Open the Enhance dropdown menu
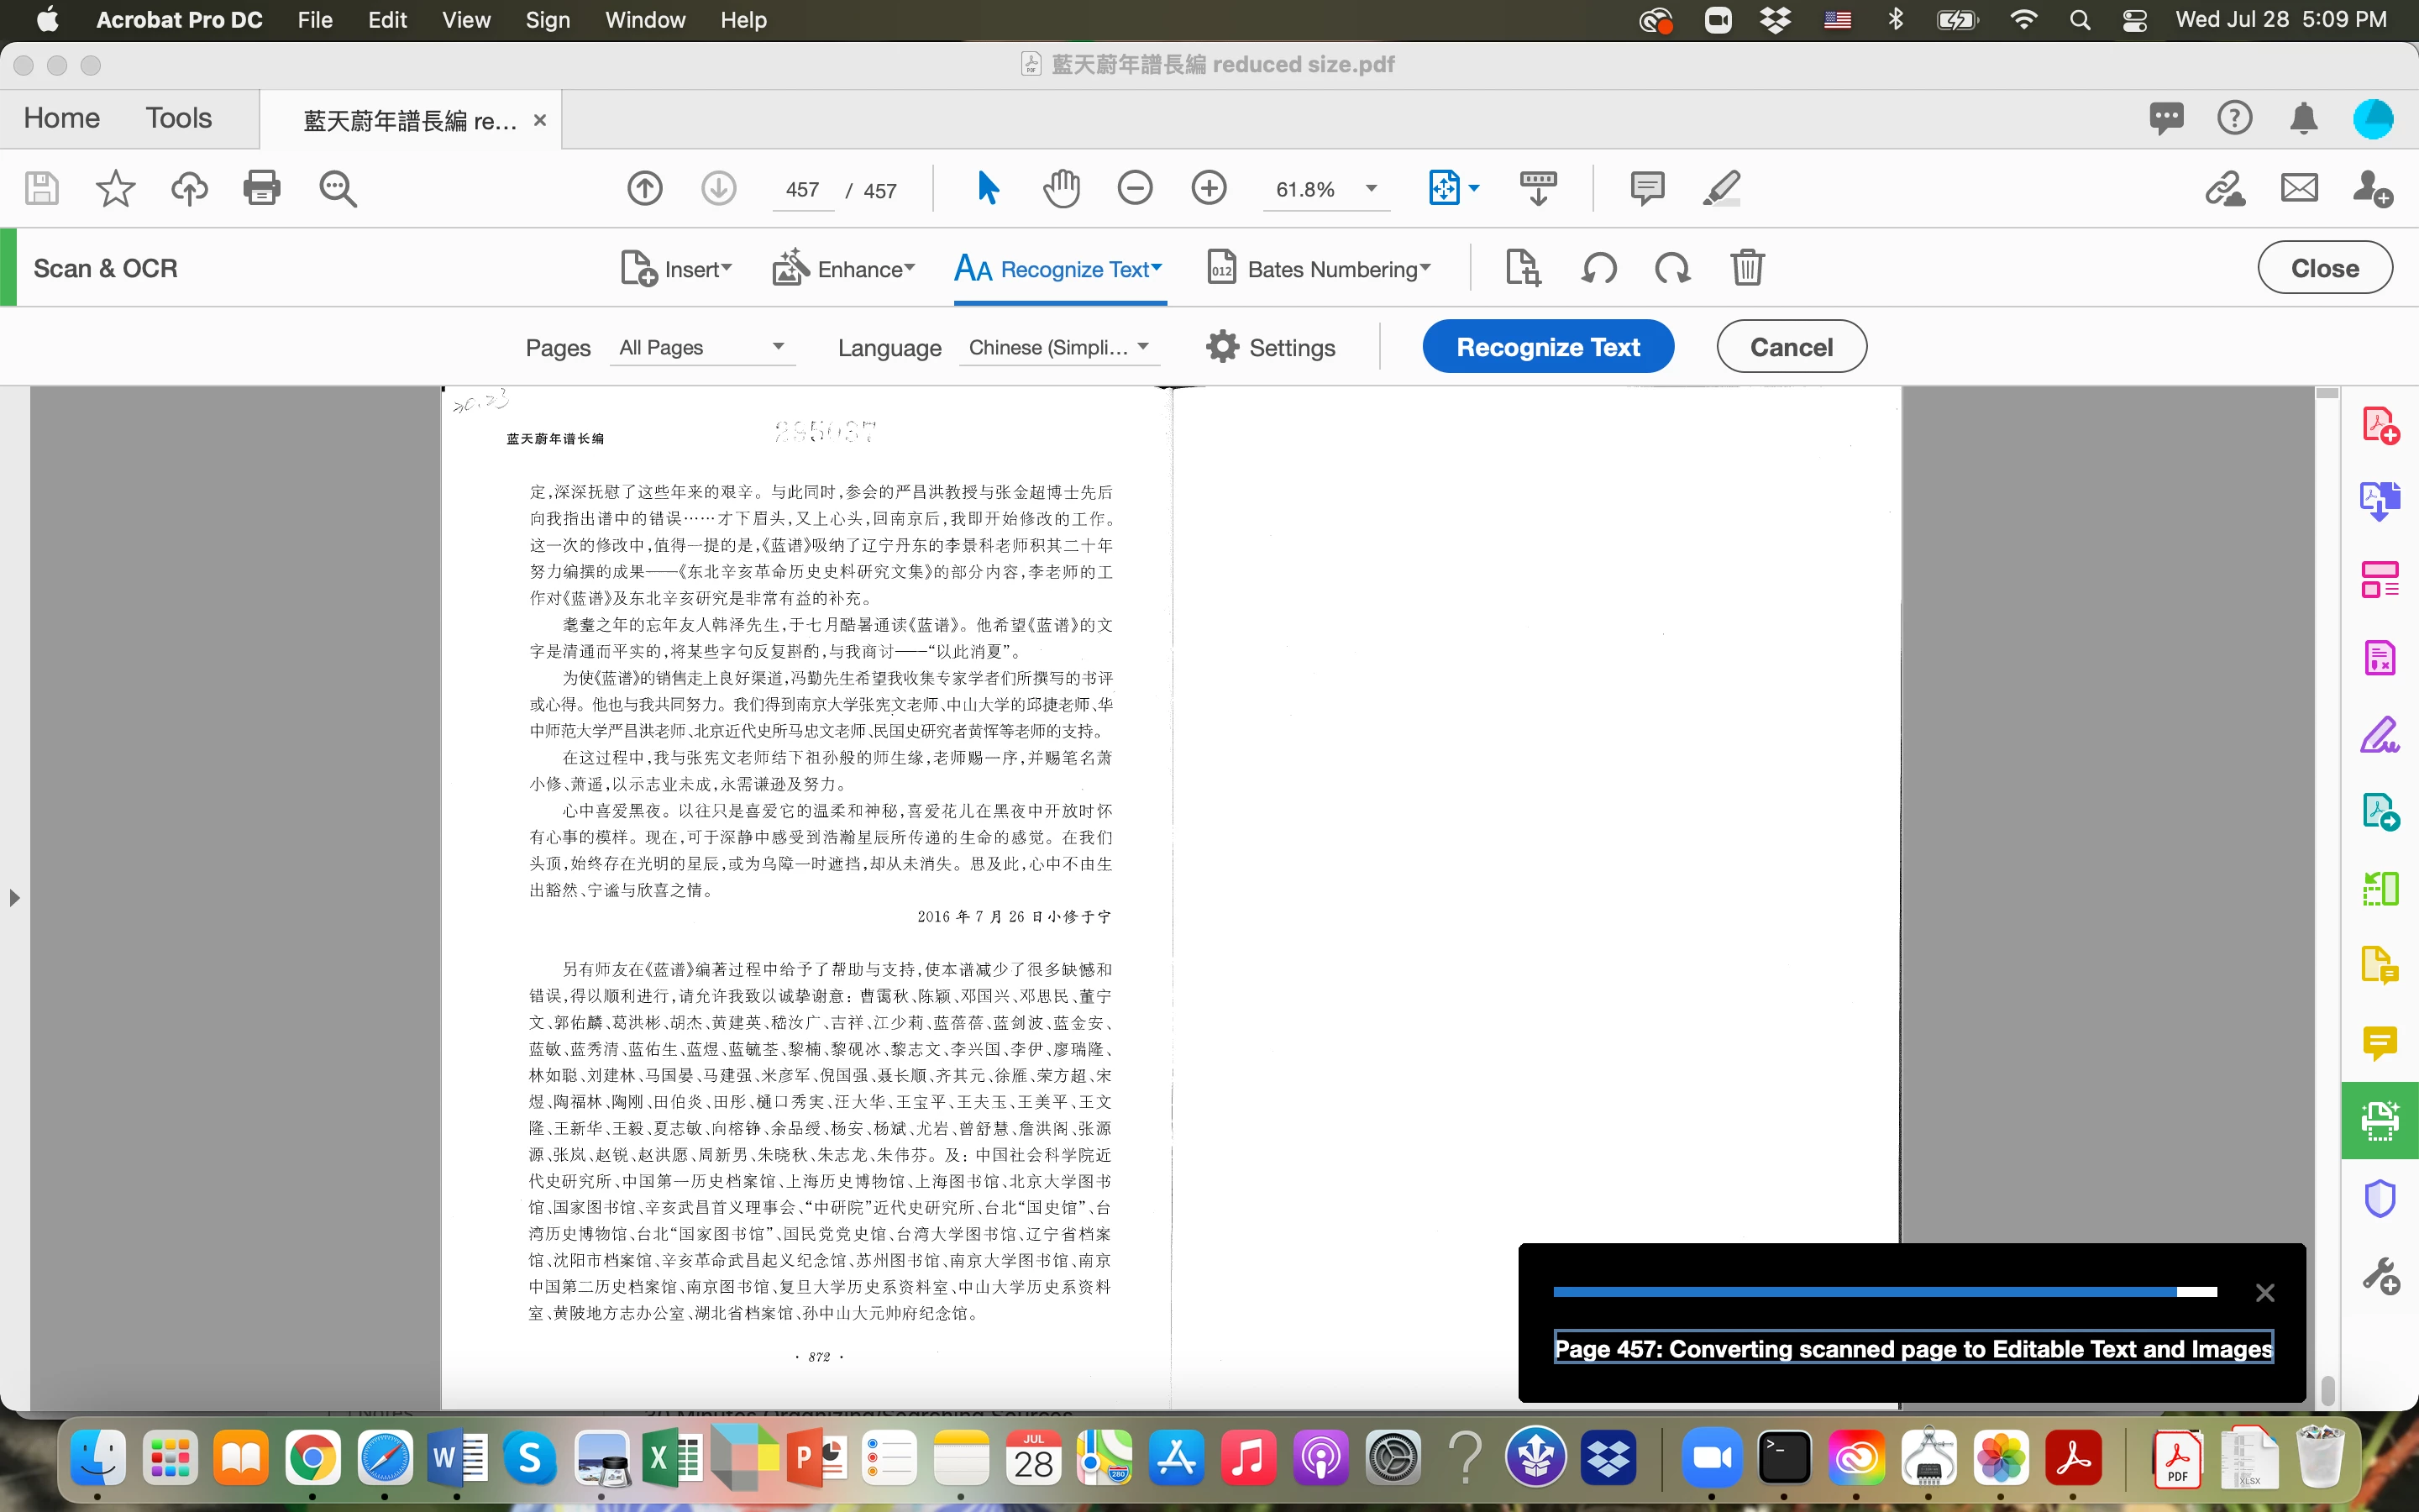The width and height of the screenshot is (2419, 1512). tap(843, 269)
